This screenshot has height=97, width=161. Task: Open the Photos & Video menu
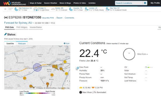pos(80,3)
